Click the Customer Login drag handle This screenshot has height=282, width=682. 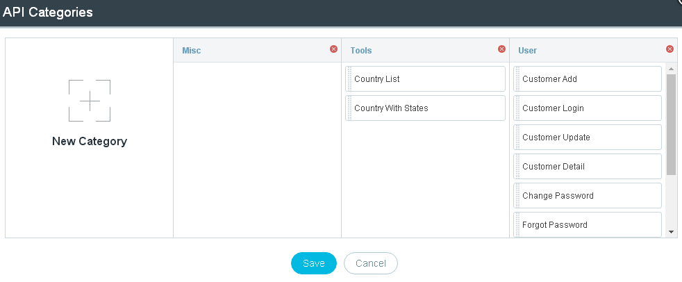pos(517,108)
